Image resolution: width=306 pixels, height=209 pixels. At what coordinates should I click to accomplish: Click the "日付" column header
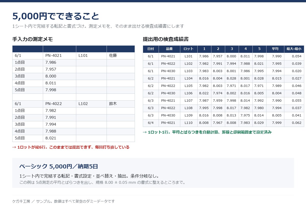[151, 49]
